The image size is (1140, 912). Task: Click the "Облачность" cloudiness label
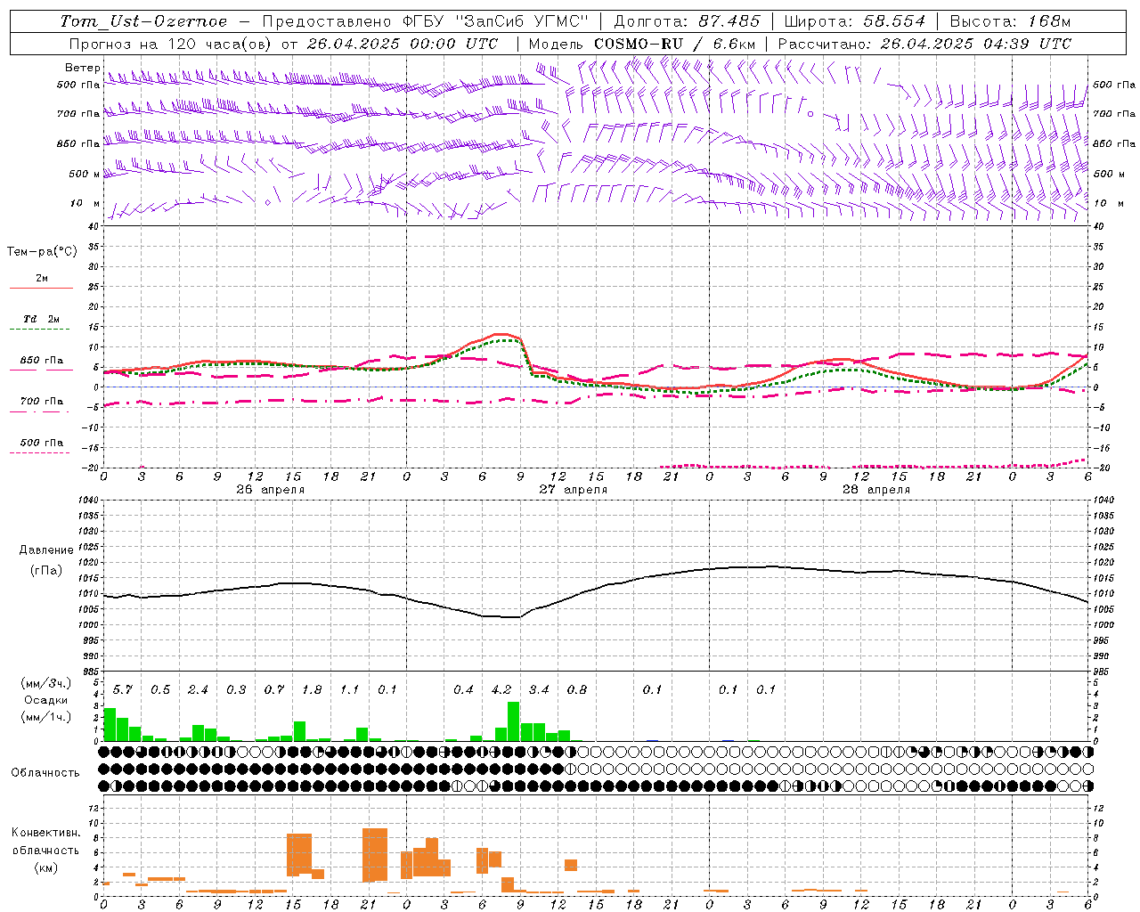(45, 773)
